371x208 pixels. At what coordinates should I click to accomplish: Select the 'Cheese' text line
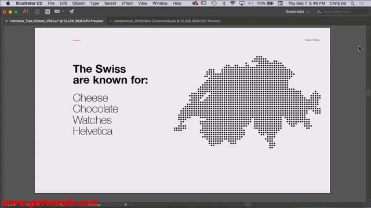coord(90,98)
